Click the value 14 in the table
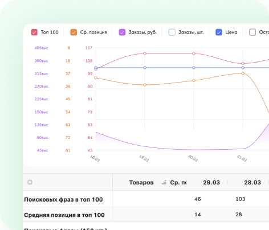 pos(198,215)
